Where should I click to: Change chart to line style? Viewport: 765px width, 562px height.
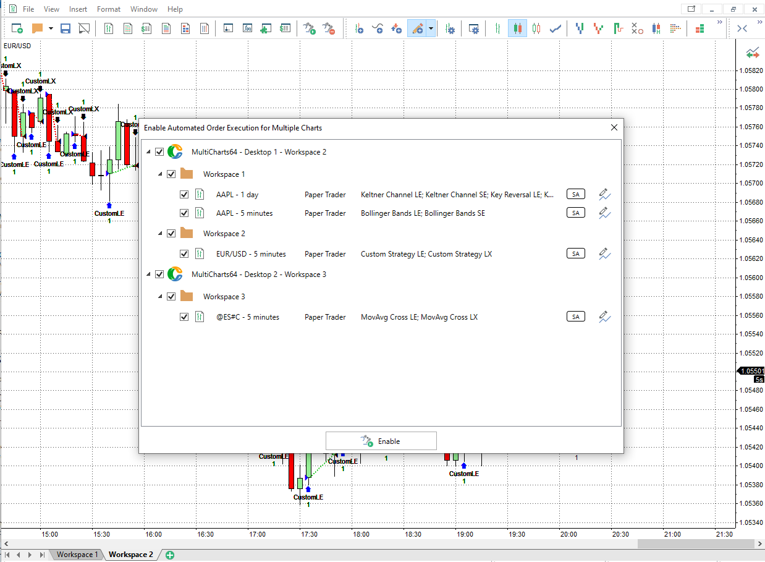click(x=555, y=28)
